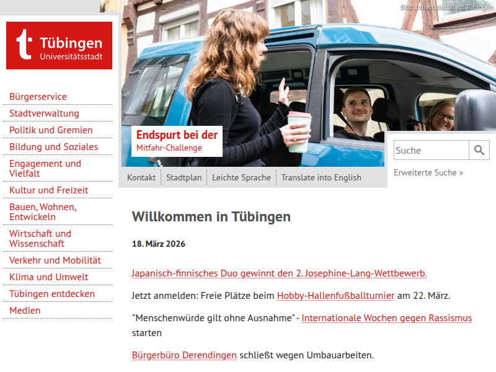
Task: Open the Endspurt bei der Mitfahr-Challenge banner
Action: coord(177,141)
